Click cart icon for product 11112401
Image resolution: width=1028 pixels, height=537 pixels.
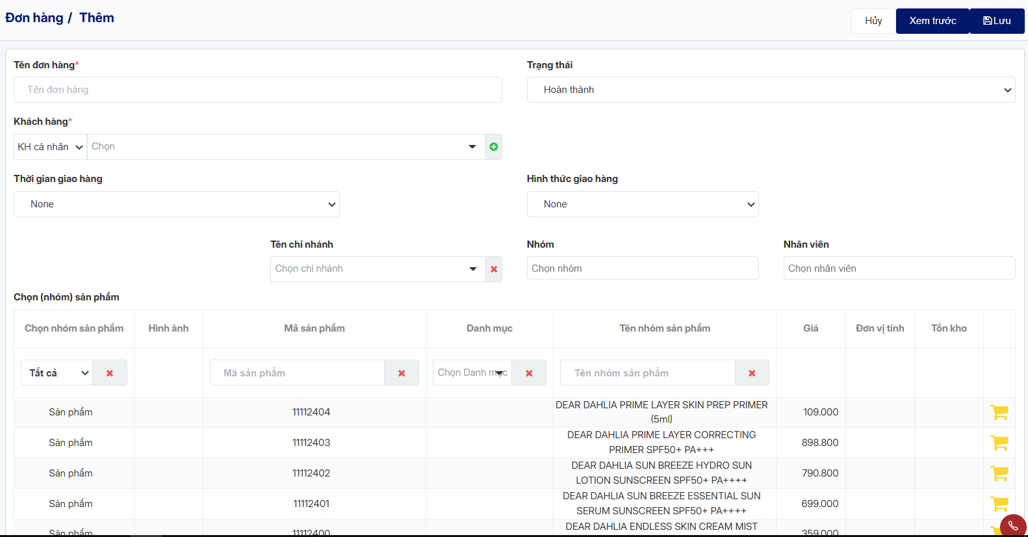pyautogui.click(x=999, y=504)
